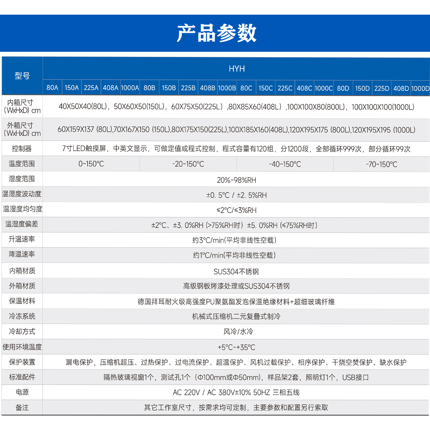The width and height of the screenshot is (430, 423).
Task: Click the ±2℃、±3.0%RH deviation value
Action: [x=235, y=226]
